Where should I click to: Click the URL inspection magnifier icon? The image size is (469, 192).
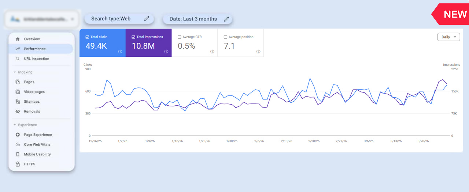click(x=18, y=59)
